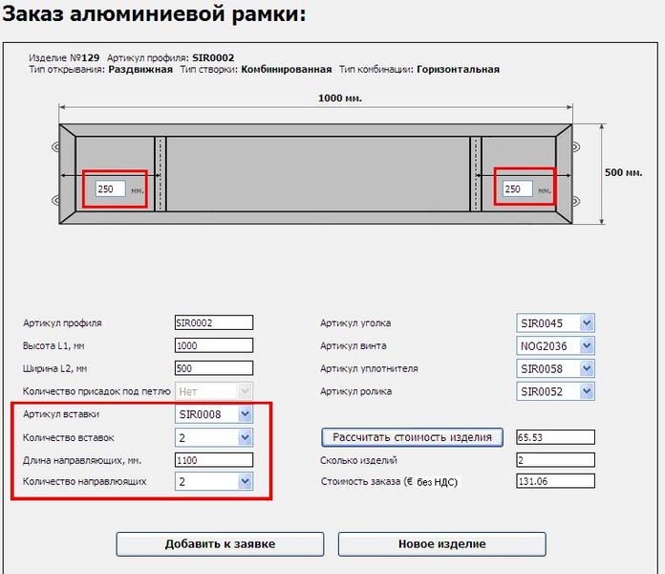Click the Высота L1 input field
The width and height of the screenshot is (665, 574).
214,345
